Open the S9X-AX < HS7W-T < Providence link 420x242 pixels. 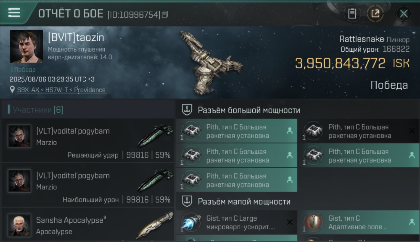click(61, 90)
